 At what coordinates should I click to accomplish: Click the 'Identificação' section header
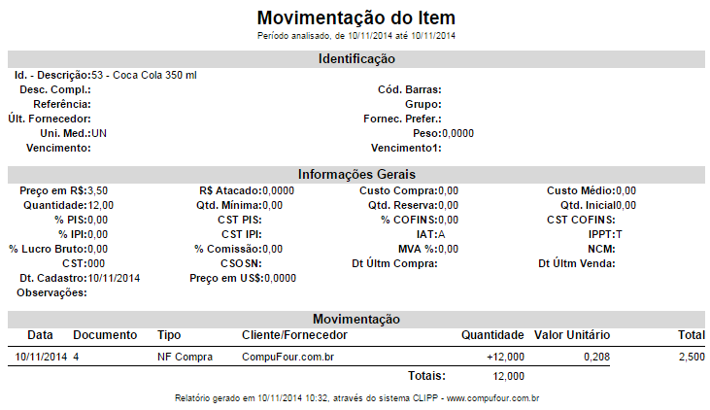tap(355, 59)
